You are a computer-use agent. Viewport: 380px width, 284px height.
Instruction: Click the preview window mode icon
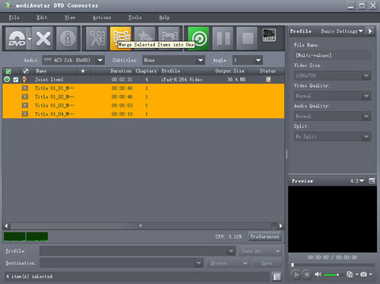pos(372,181)
